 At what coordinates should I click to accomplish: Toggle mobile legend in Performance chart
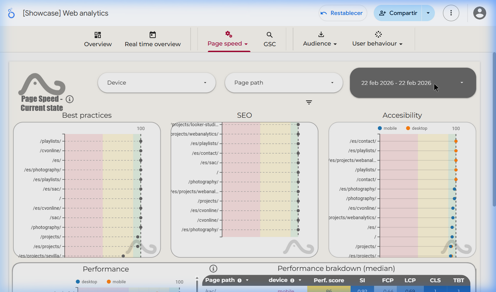(x=116, y=281)
